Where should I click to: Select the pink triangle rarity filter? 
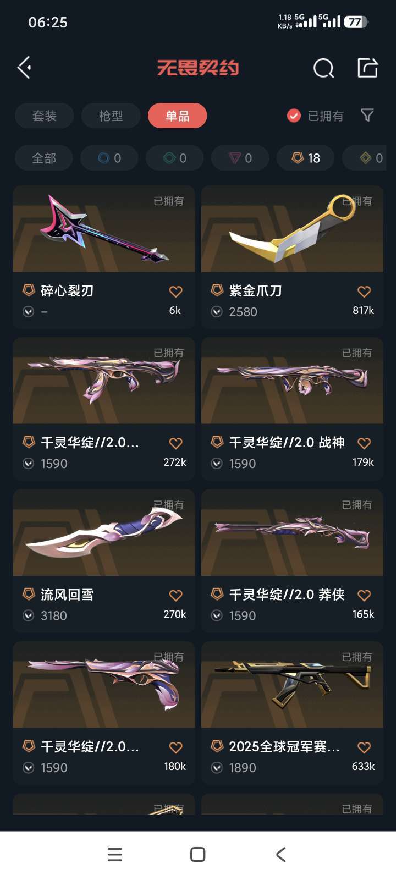[240, 158]
